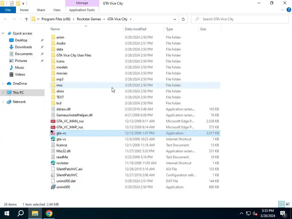Select the licence text document icon
Viewport: 292px width, 219px height.
(x=53, y=145)
